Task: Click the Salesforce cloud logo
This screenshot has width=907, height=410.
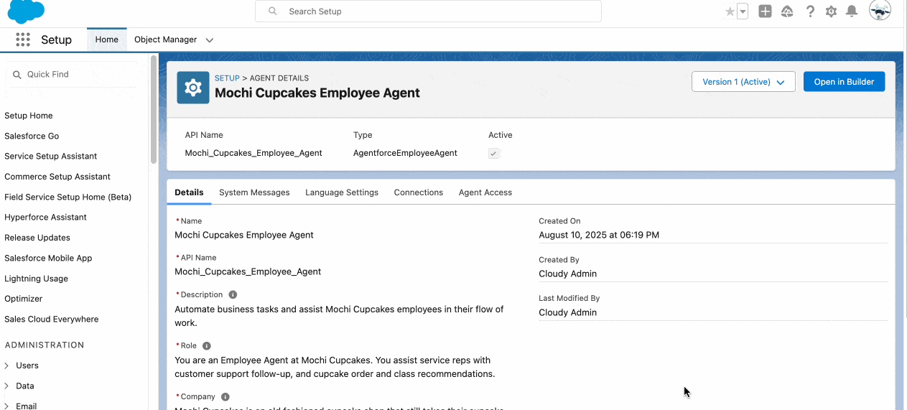Action: pos(26,11)
